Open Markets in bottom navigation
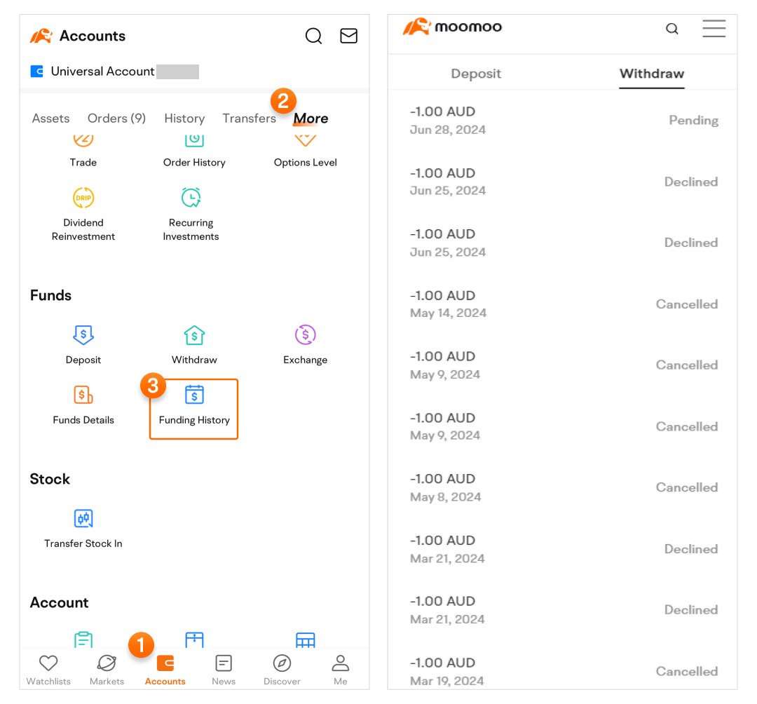The height and width of the screenshot is (704, 757). tap(107, 670)
